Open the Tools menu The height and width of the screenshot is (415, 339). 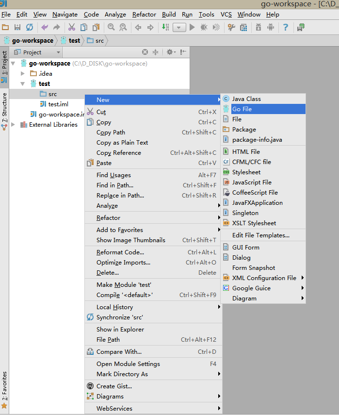pos(207,15)
